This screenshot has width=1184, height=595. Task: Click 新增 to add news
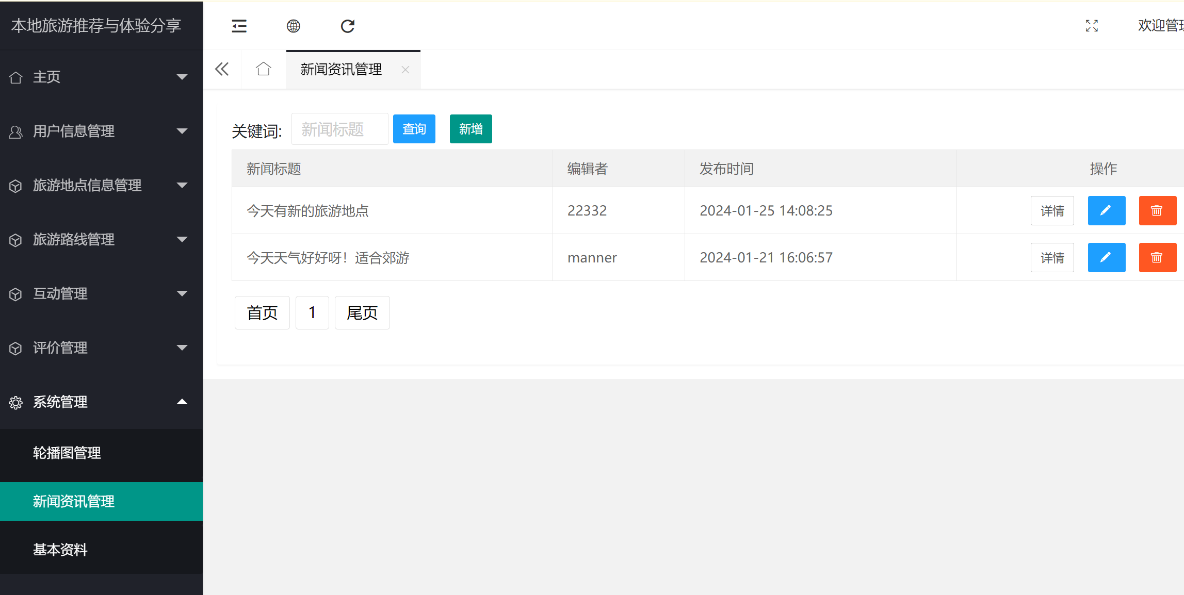pyautogui.click(x=470, y=129)
